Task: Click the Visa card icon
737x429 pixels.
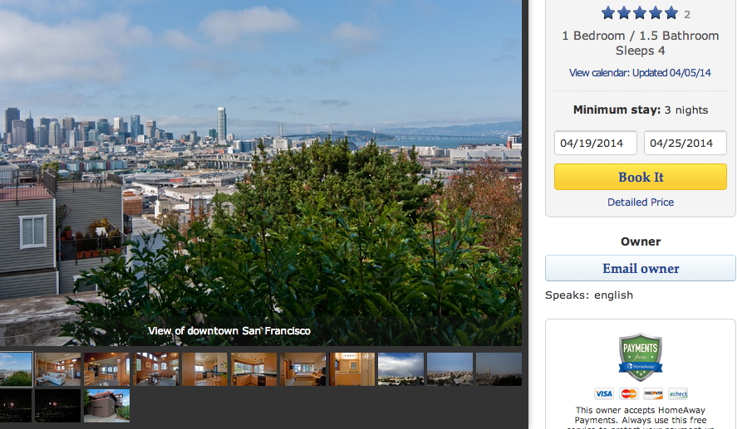Action: [603, 393]
